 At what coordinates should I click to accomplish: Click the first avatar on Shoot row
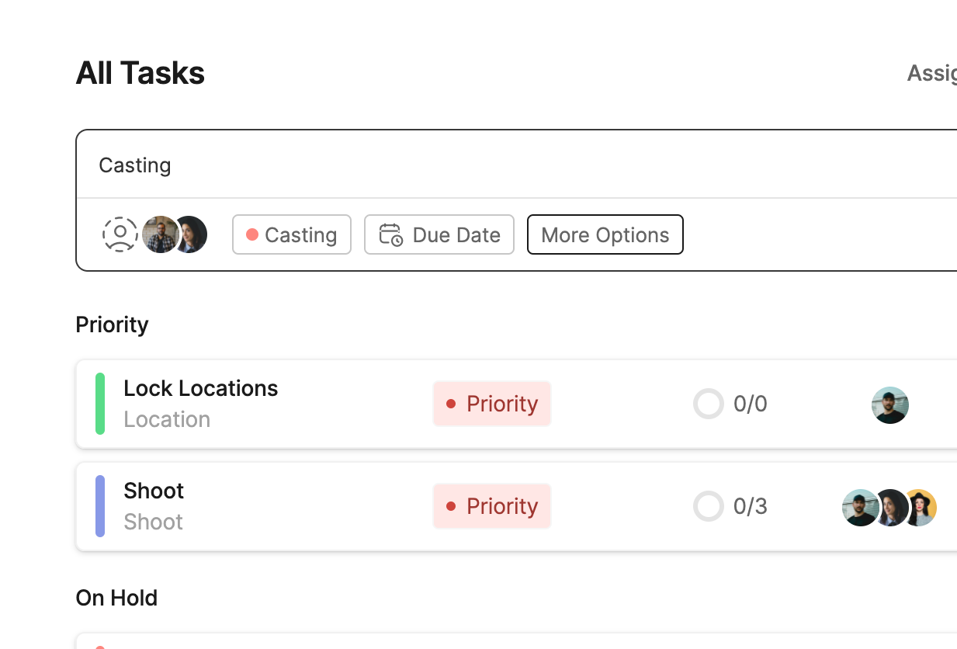coord(858,508)
